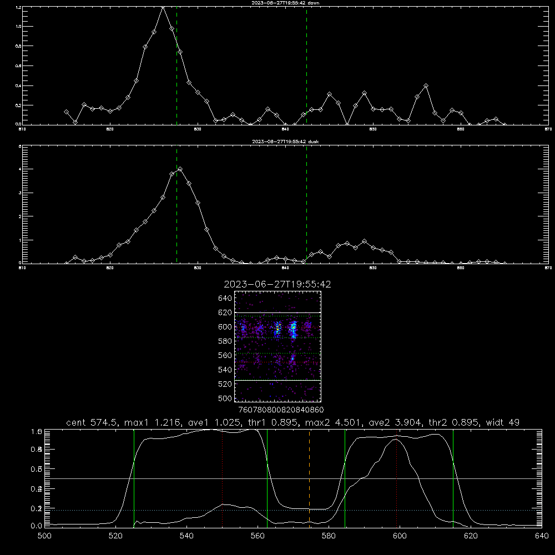Click the white horizontal half-level line in bottom plot
This screenshot has height=555, width=555.
point(293,478)
